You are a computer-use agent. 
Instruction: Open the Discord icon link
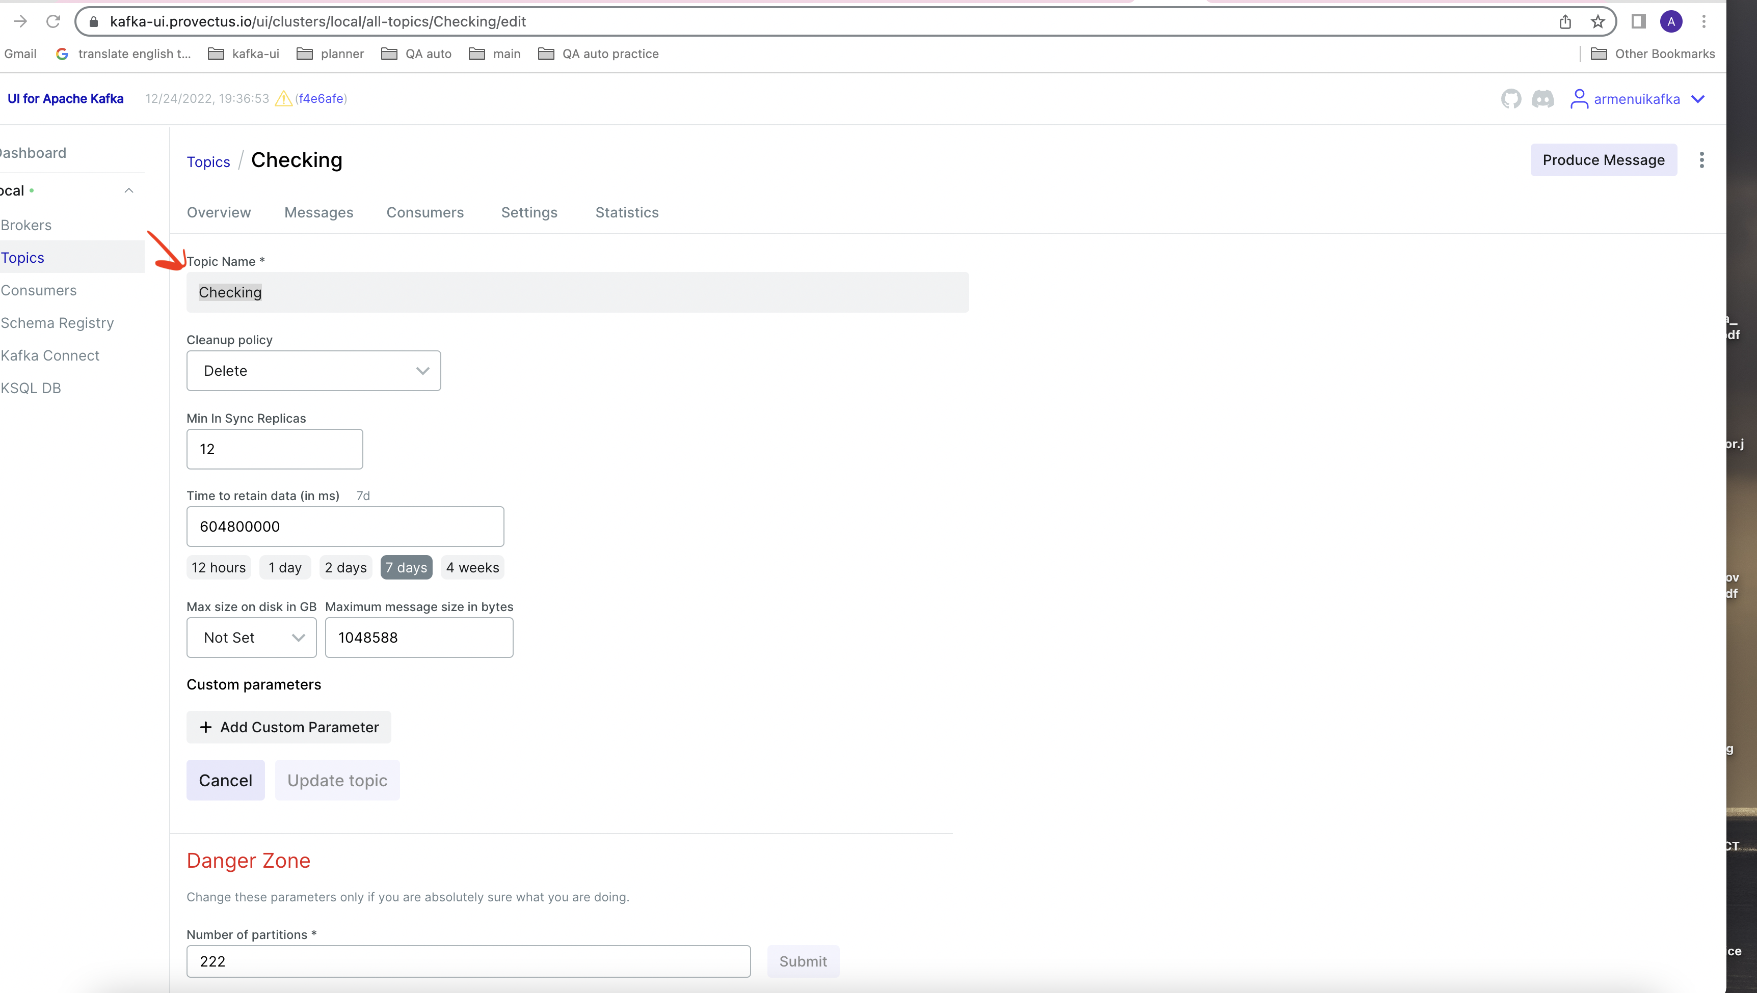click(x=1543, y=99)
